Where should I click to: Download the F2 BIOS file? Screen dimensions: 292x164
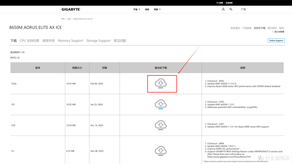click(x=161, y=151)
